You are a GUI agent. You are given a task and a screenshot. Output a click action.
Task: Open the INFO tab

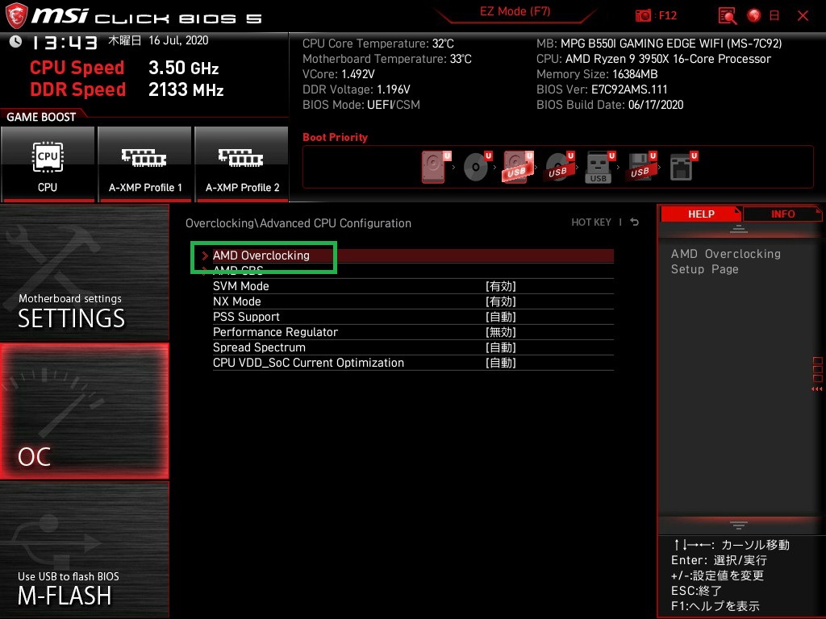(x=782, y=214)
